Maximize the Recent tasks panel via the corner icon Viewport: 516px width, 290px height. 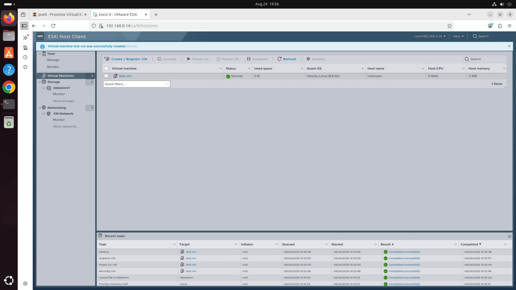[x=510, y=236]
